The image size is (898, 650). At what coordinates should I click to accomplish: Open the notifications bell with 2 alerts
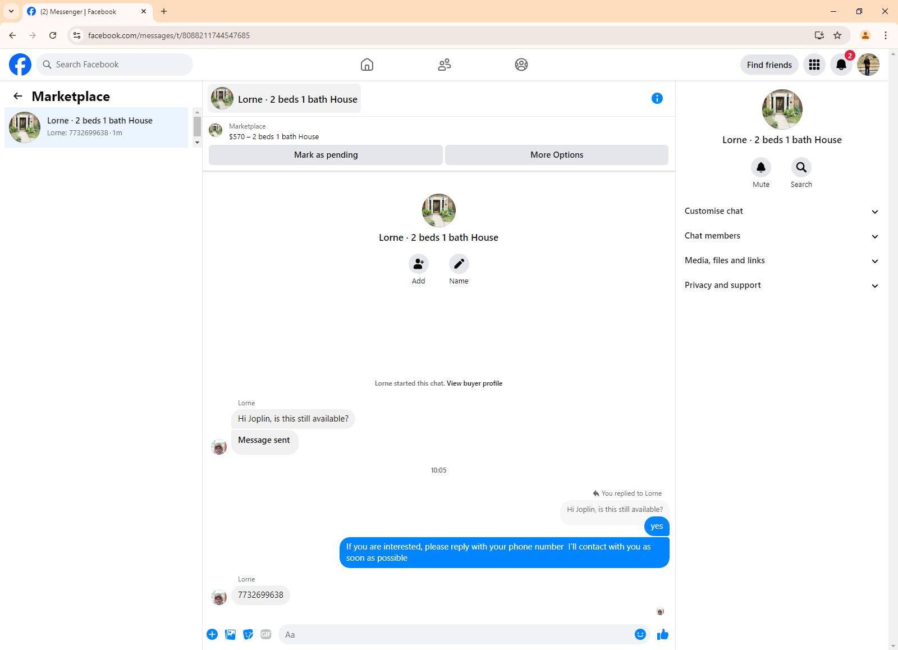click(x=841, y=65)
